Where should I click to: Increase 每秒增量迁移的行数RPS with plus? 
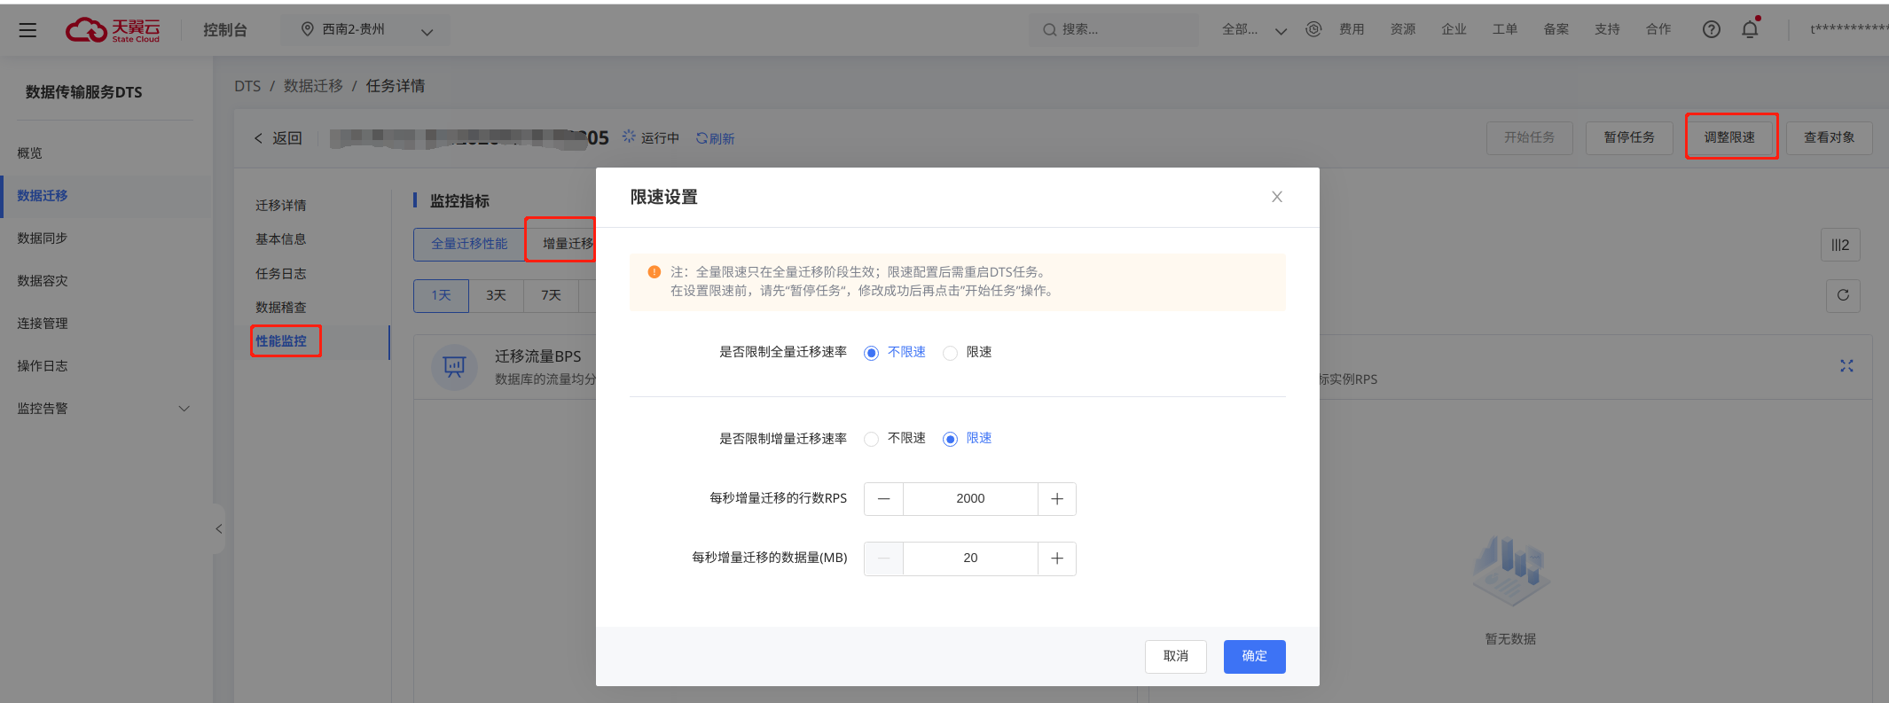click(1057, 499)
